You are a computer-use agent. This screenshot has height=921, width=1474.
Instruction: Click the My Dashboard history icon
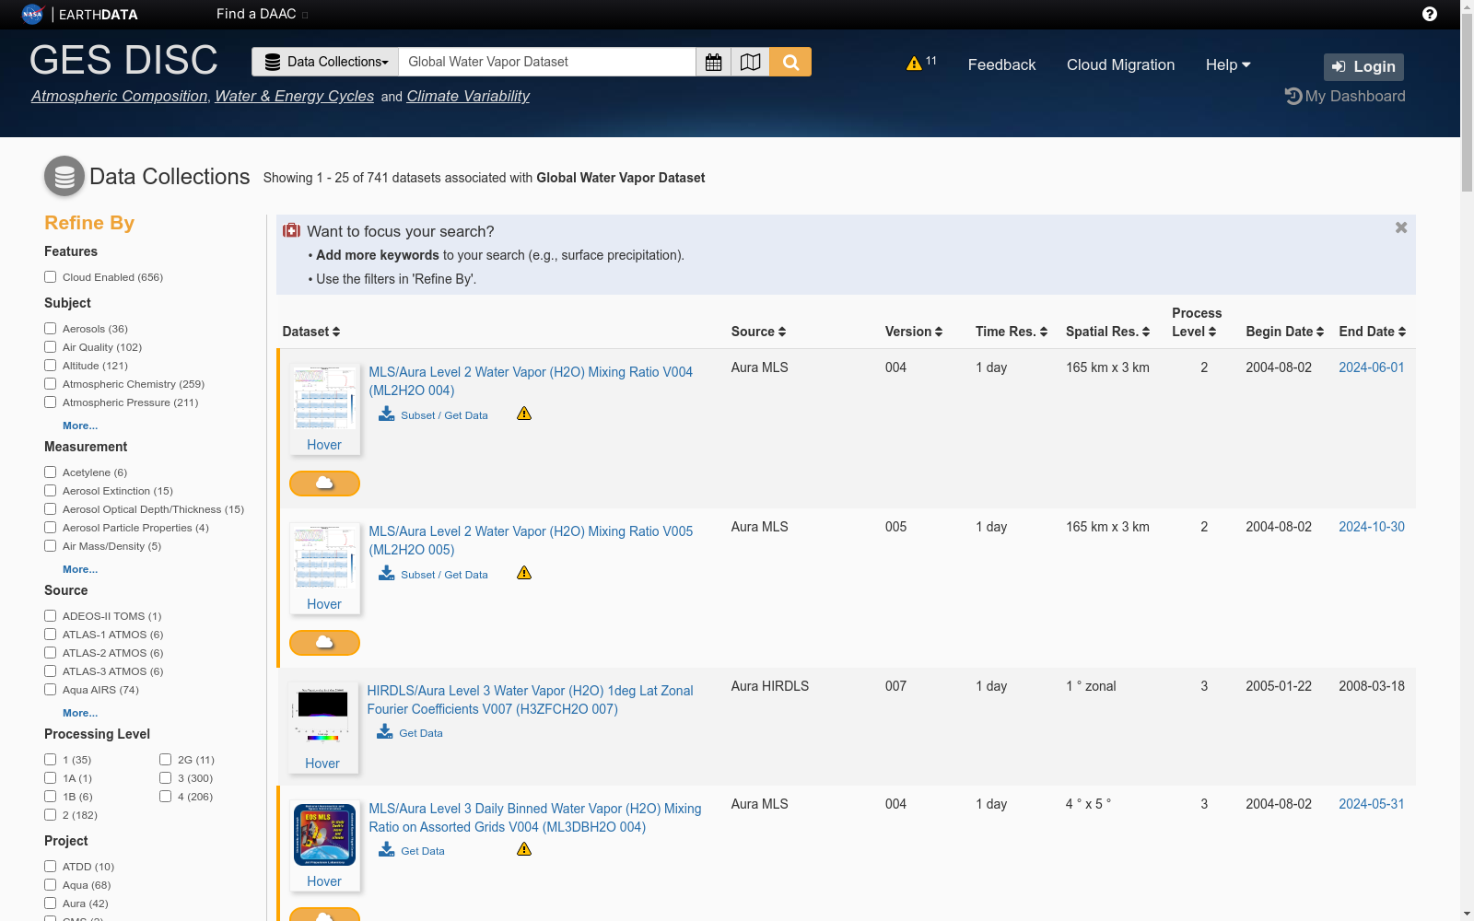click(x=1293, y=96)
